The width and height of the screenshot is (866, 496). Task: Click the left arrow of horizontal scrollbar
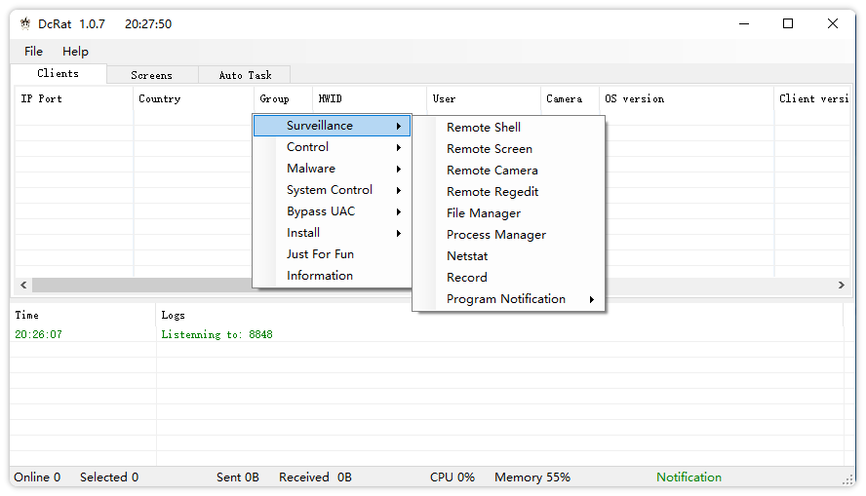[22, 286]
